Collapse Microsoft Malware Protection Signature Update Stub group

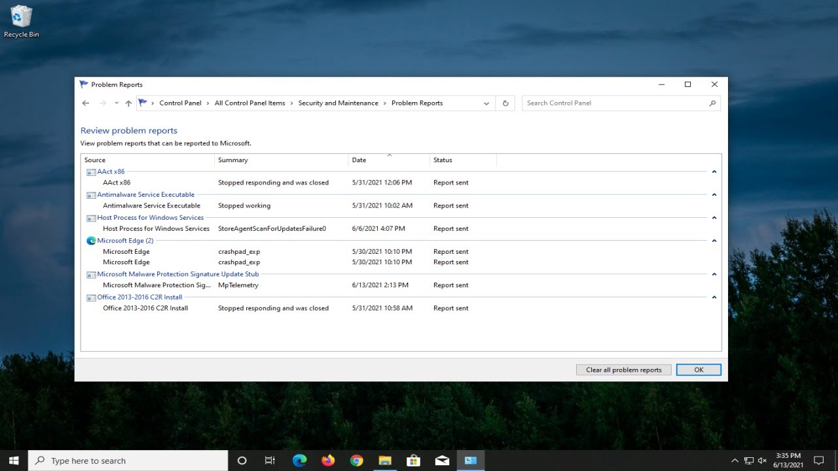point(714,274)
